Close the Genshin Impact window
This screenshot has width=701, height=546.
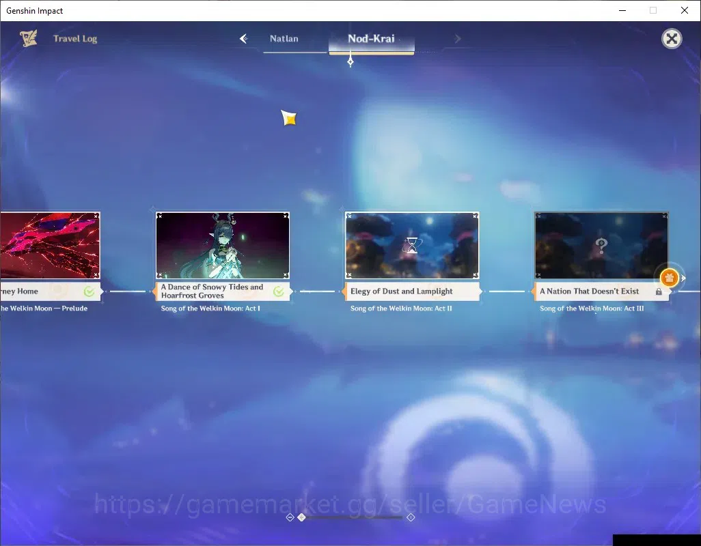click(x=685, y=10)
